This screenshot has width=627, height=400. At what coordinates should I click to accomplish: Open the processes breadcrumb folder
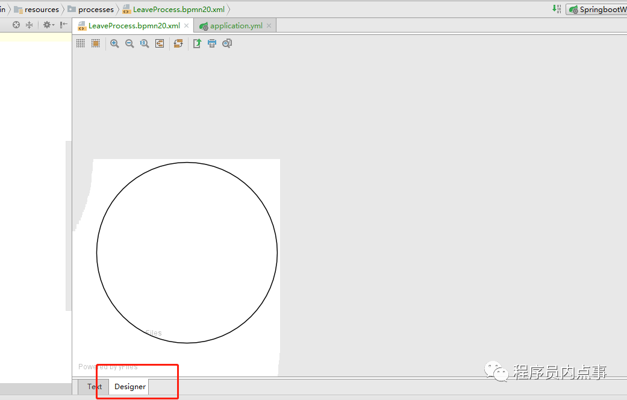[x=91, y=9]
